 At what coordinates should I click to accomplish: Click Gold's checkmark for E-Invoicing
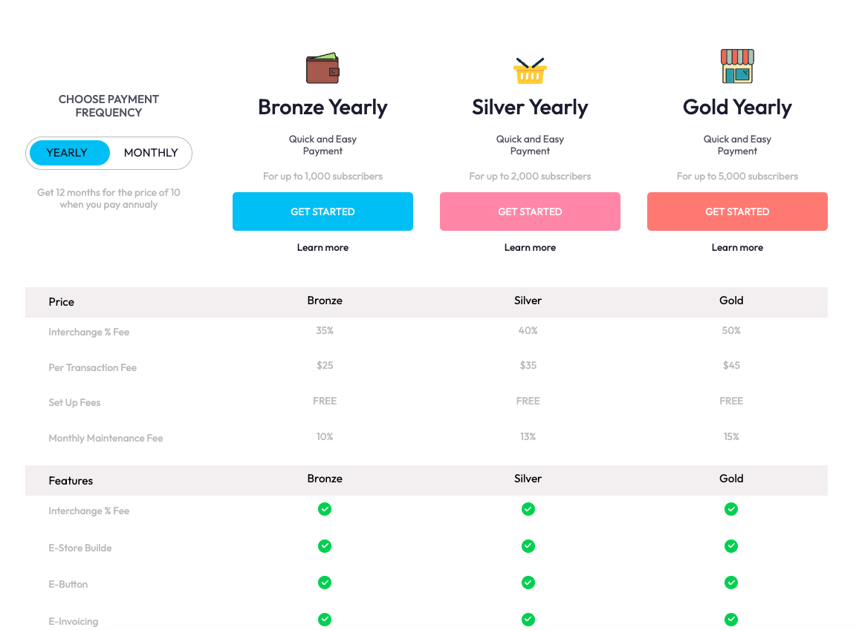tap(731, 620)
